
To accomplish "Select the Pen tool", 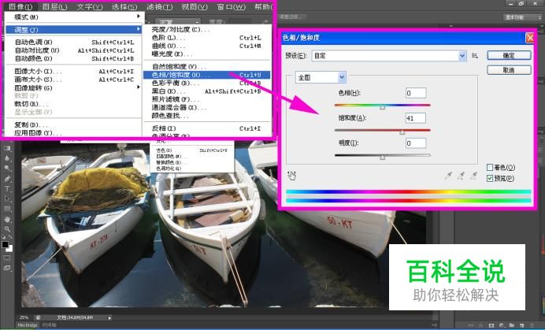I will (7, 179).
